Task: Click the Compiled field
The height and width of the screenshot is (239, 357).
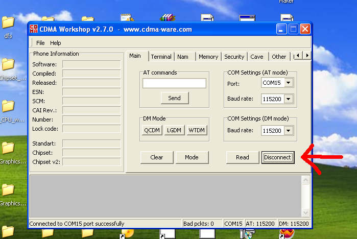Action: [91, 74]
